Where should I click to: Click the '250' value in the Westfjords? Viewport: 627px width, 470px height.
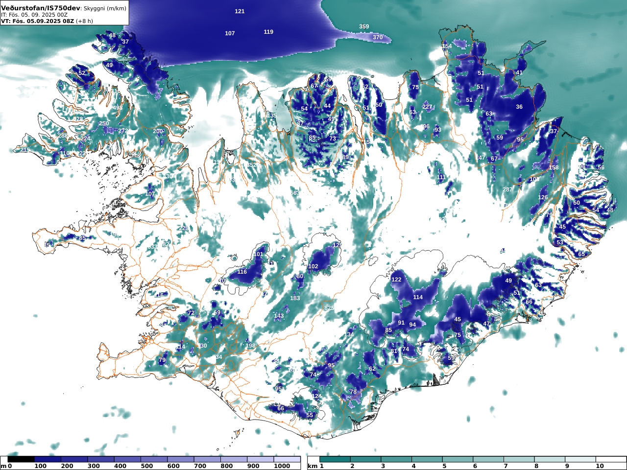104,123
